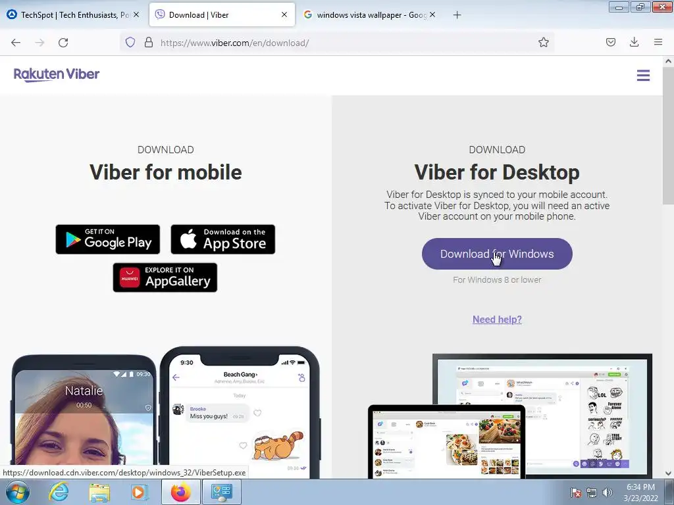Image resolution: width=674 pixels, height=505 pixels.
Task: Open the Viber site hamburger menu
Action: 643,76
